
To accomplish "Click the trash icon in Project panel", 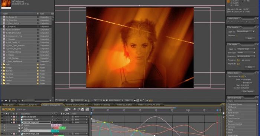I will tap(10, 100).
